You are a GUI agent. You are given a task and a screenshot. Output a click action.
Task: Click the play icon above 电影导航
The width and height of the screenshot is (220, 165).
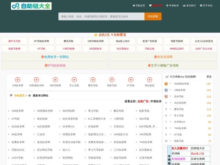coord(112,80)
